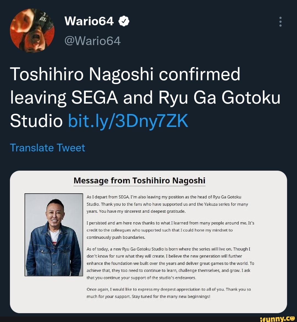Screen dimensions: 297x322
Task: Click the Message from Toshihiro Nagoshi heading
Action: 139,181
